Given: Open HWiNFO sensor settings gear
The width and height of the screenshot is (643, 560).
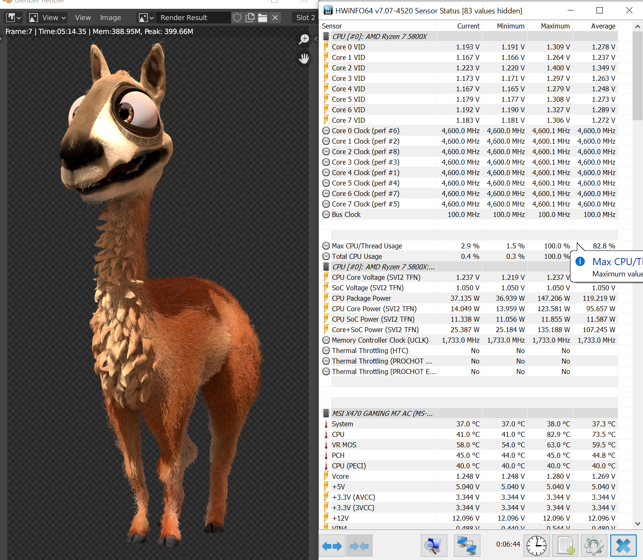Looking at the screenshot, I should 594,546.
